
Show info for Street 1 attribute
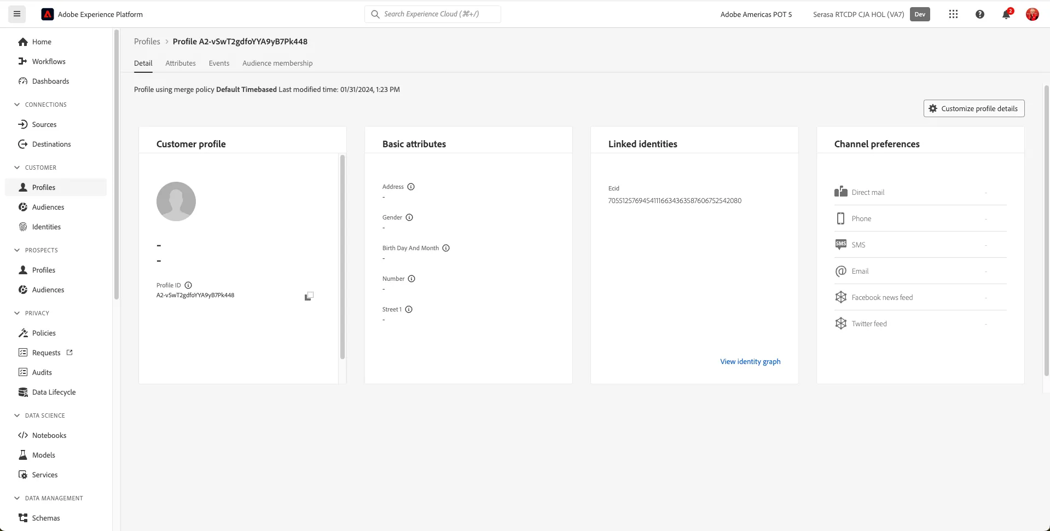pyautogui.click(x=409, y=309)
